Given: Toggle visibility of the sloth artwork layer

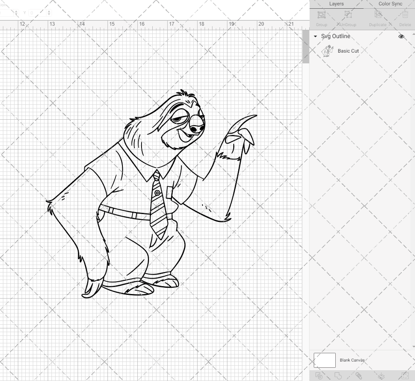Looking at the screenshot, I should 401,36.
